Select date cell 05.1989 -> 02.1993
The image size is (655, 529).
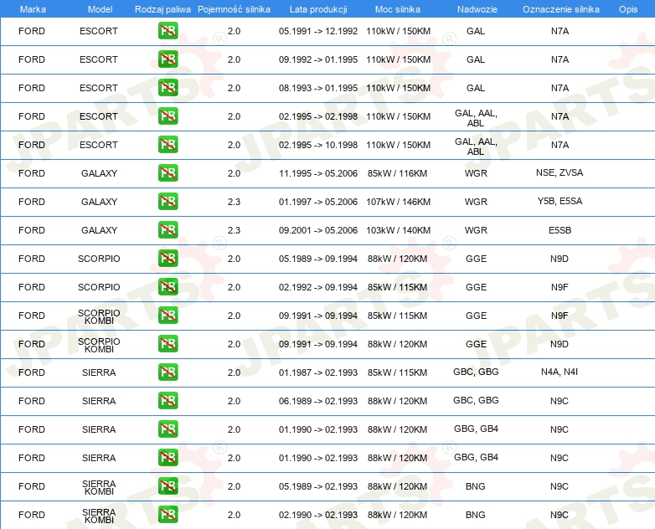318,486
